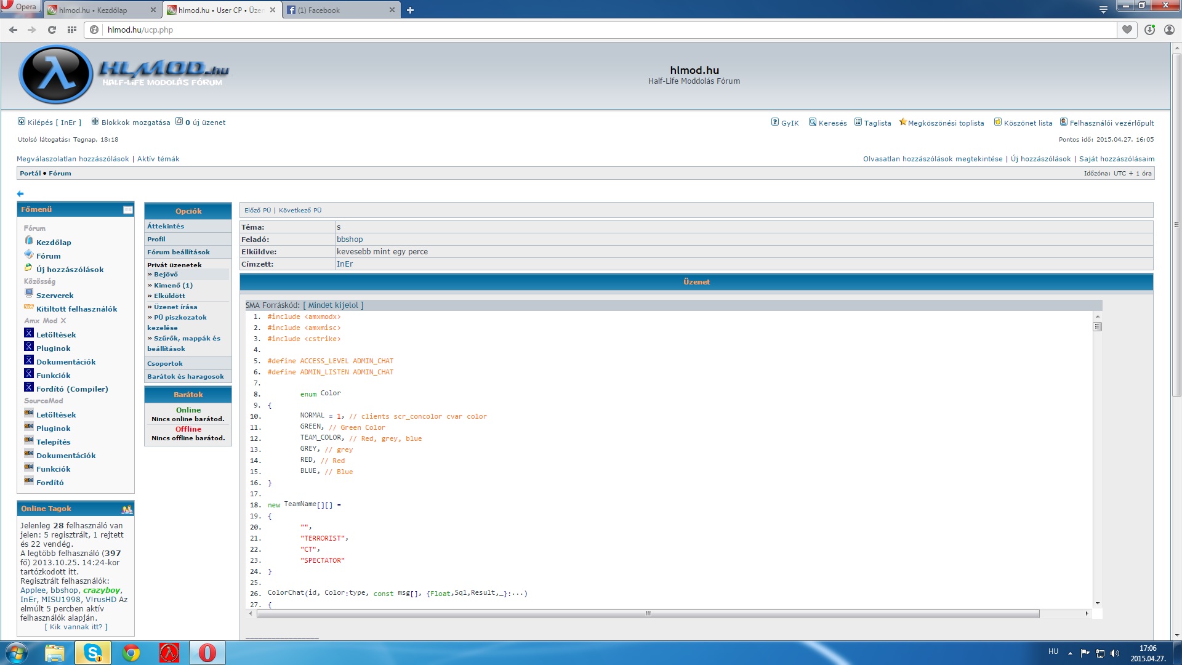Open Áttekintés in Opciók menu
Screen dimensions: 1182x665
[165, 226]
